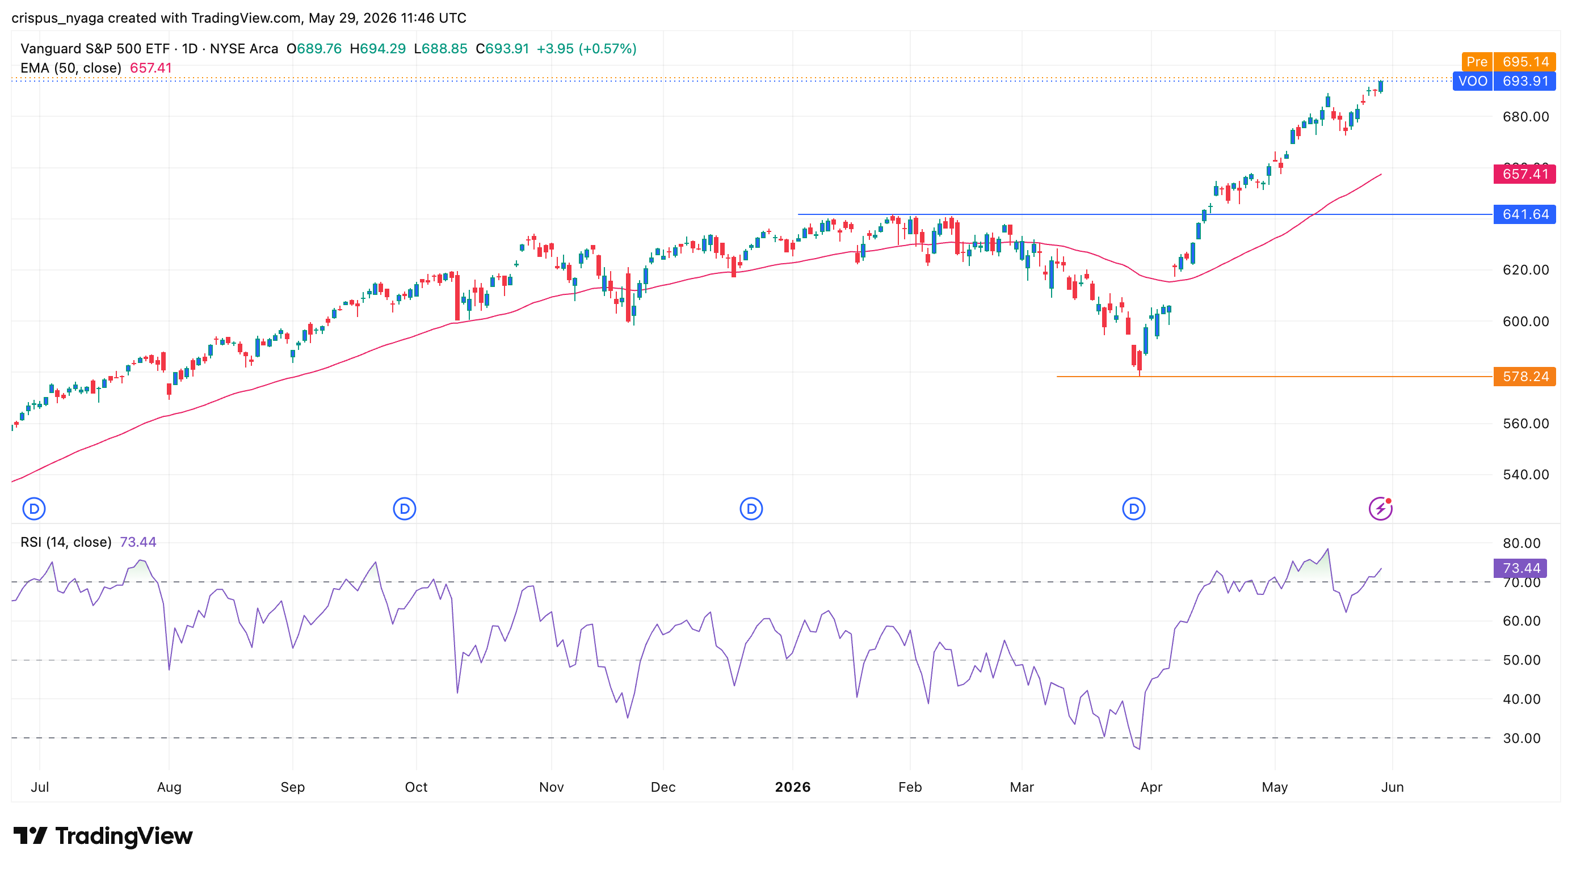Click the 80.00 RSI scale label
The width and height of the screenshot is (1572, 870).
pyautogui.click(x=1521, y=543)
